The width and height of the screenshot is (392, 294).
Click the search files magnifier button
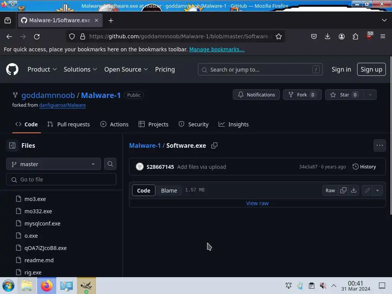pyautogui.click(x=110, y=164)
